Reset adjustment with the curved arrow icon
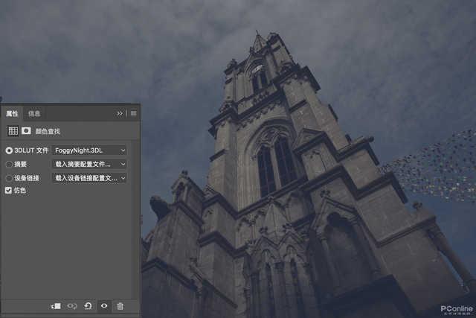 [88, 305]
